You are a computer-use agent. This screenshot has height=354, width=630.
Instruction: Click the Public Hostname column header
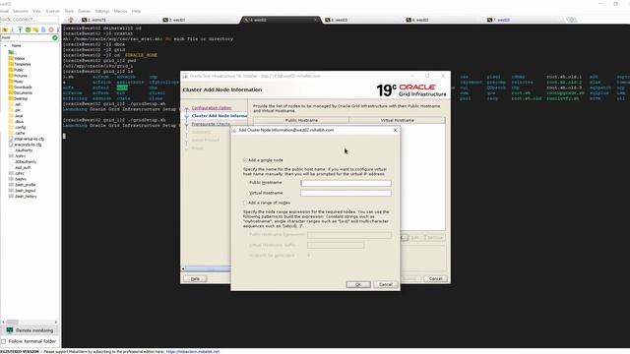tap(301, 120)
